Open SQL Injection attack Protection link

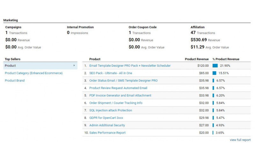pyautogui.click(x=111, y=110)
